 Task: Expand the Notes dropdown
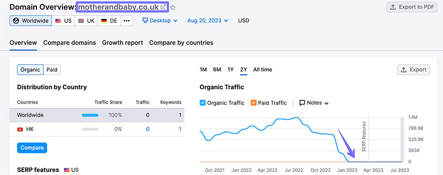pyautogui.click(x=314, y=103)
